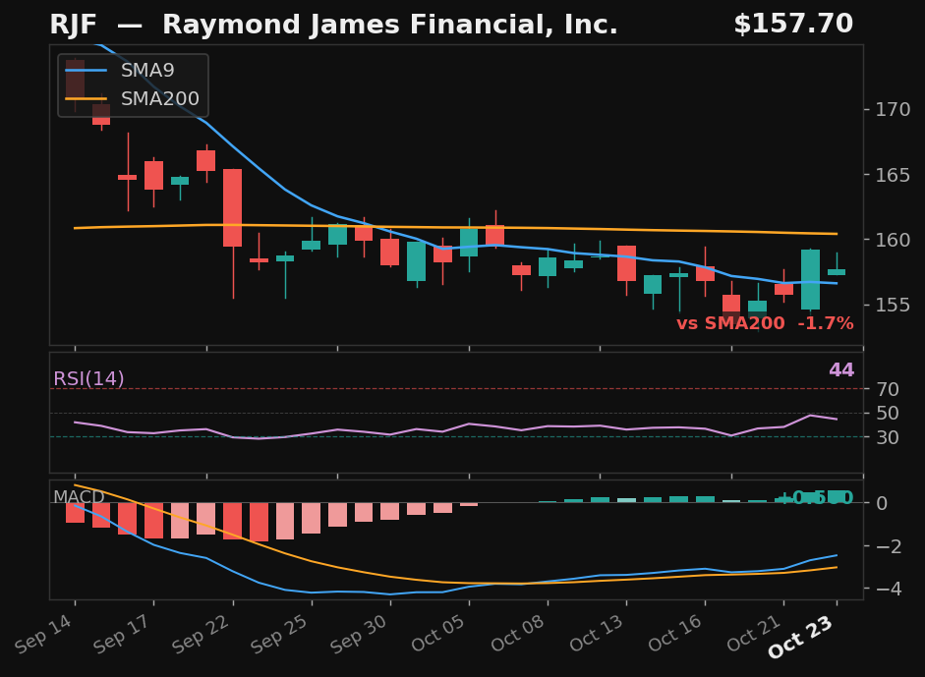Screen dimensions: 925x677
Task: Click the RSI value 44
Action: tap(841, 370)
